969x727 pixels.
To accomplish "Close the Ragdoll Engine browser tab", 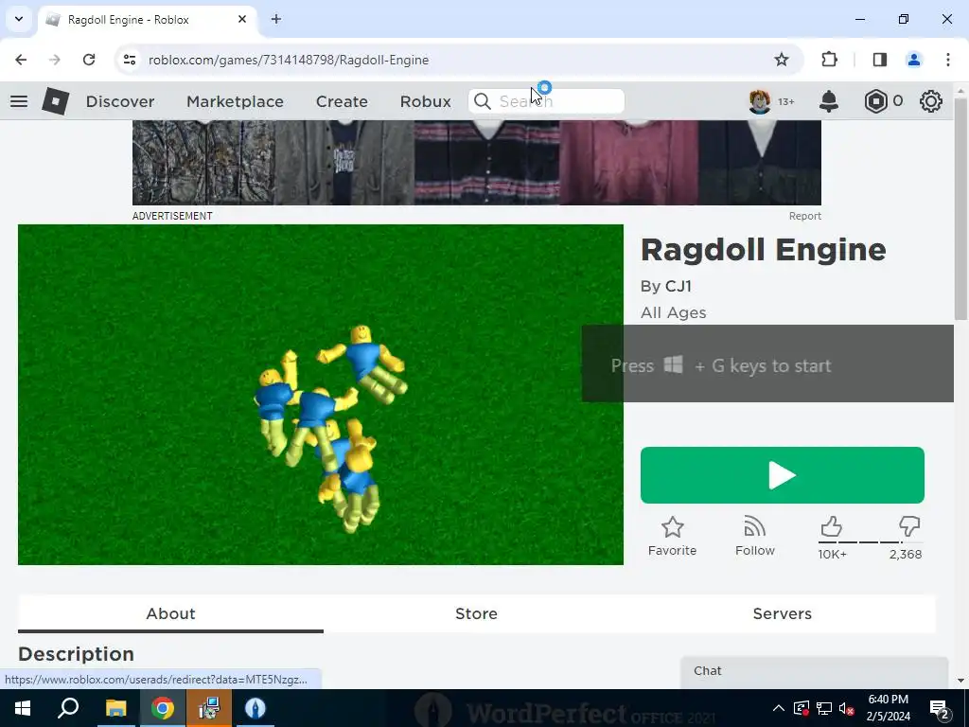I will (x=242, y=19).
